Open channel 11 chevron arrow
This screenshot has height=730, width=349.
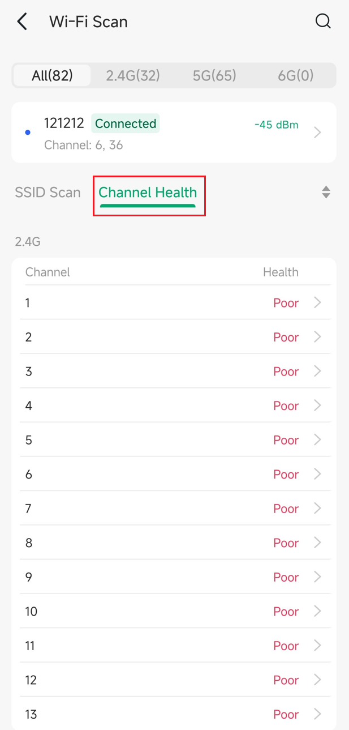(318, 645)
